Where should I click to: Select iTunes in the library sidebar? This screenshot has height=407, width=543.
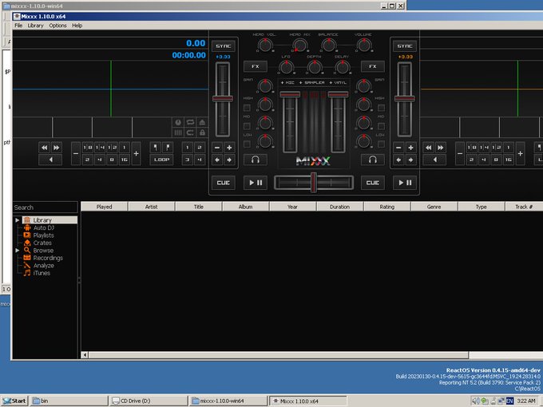(x=42, y=273)
